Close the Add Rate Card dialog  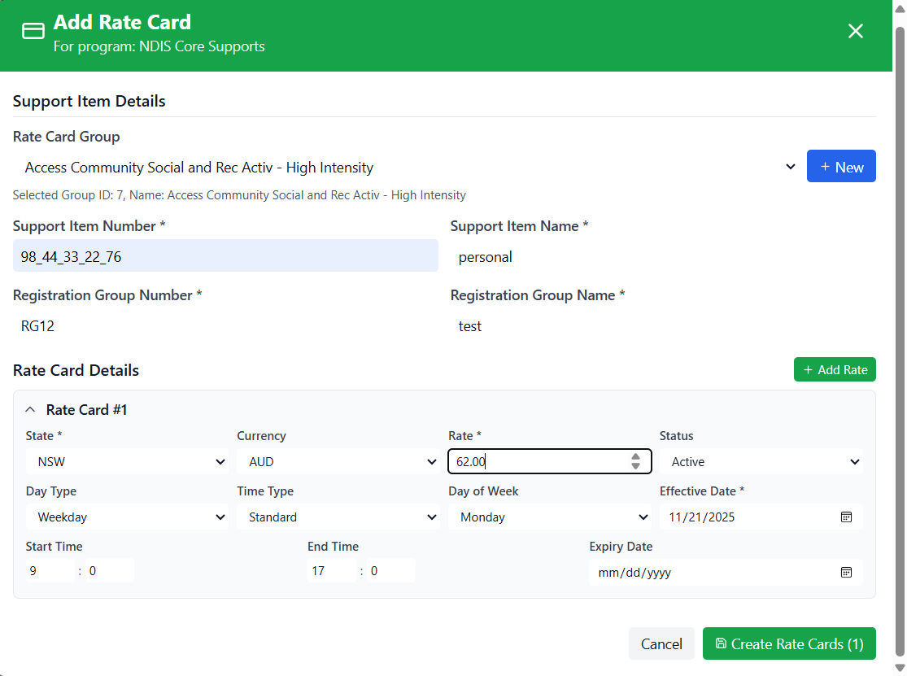[855, 31]
